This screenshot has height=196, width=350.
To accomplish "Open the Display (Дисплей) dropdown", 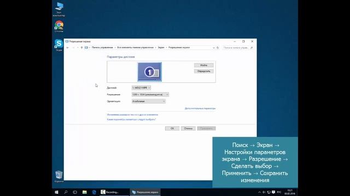I will 141,88.
